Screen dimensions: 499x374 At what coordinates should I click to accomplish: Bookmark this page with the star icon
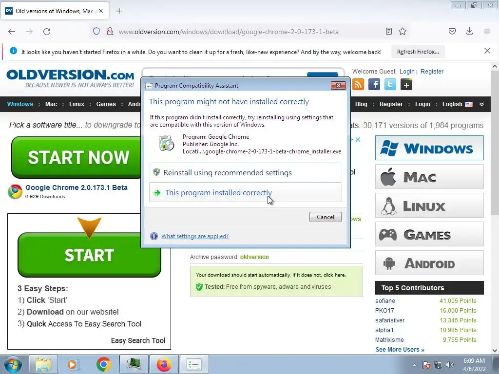[x=403, y=31]
